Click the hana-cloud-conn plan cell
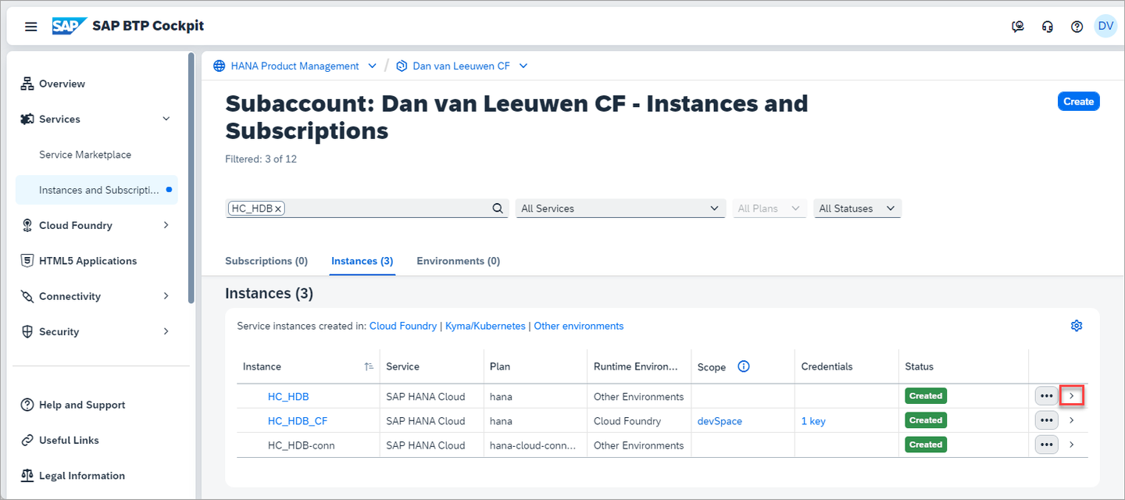This screenshot has width=1125, height=500. point(533,445)
